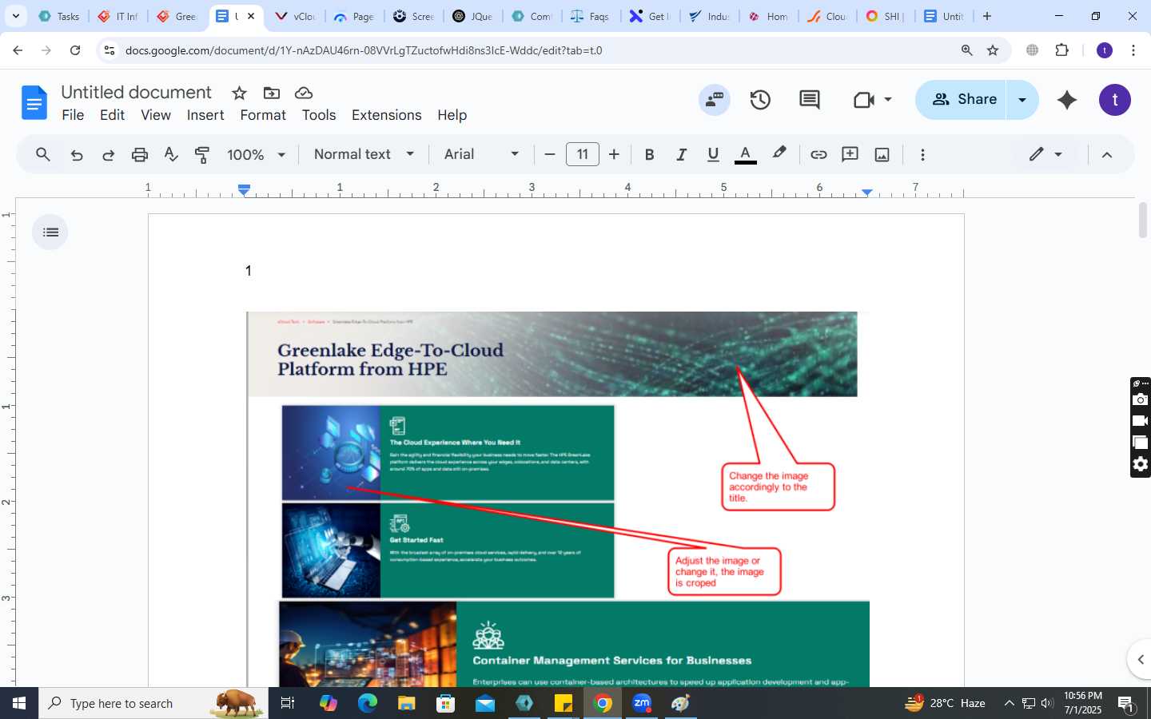Open the text color picker
Screen dimensions: 1151x719
pos(745,154)
